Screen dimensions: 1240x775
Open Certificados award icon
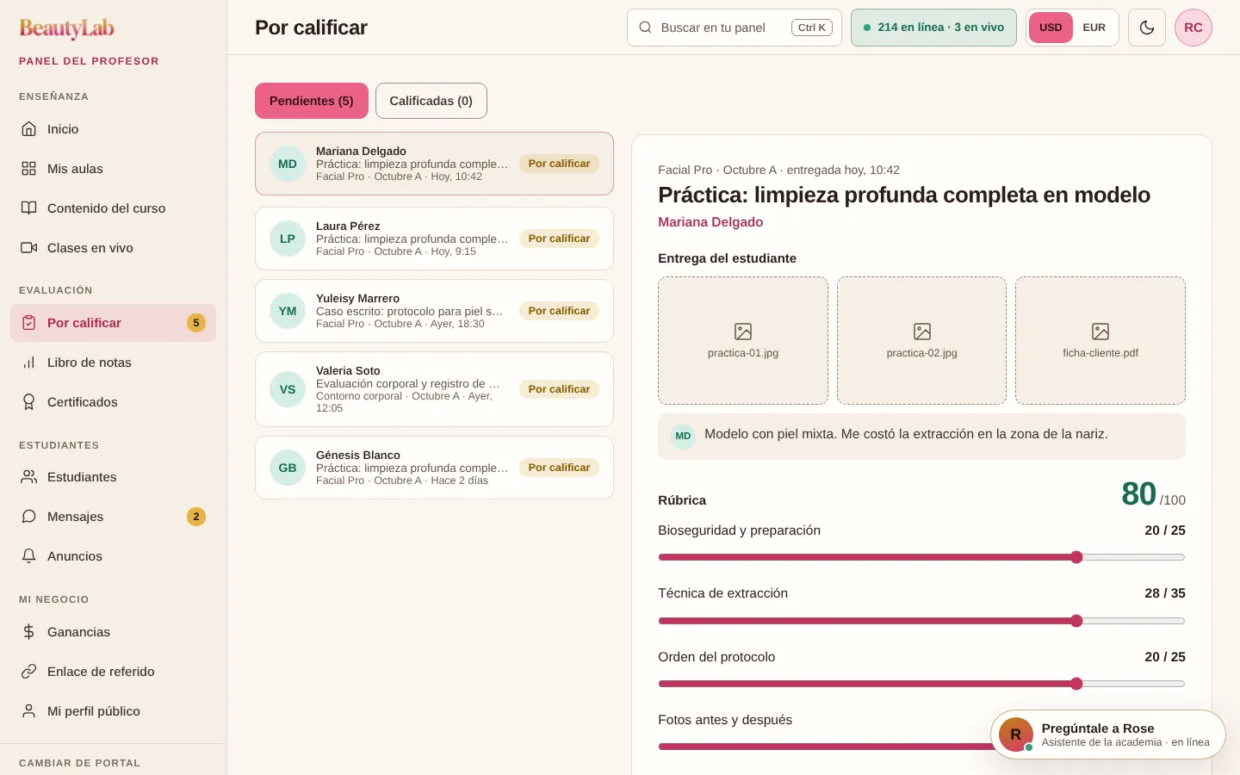point(29,402)
